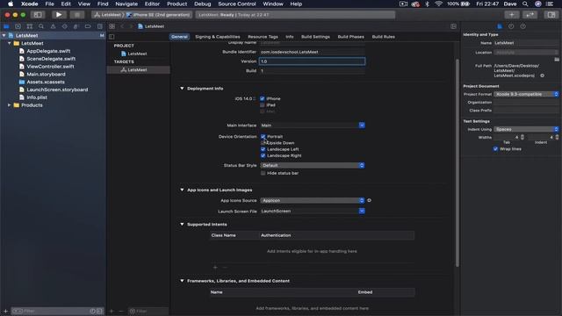Open the Product menu
This screenshot has width=562, height=316.
(177, 4)
